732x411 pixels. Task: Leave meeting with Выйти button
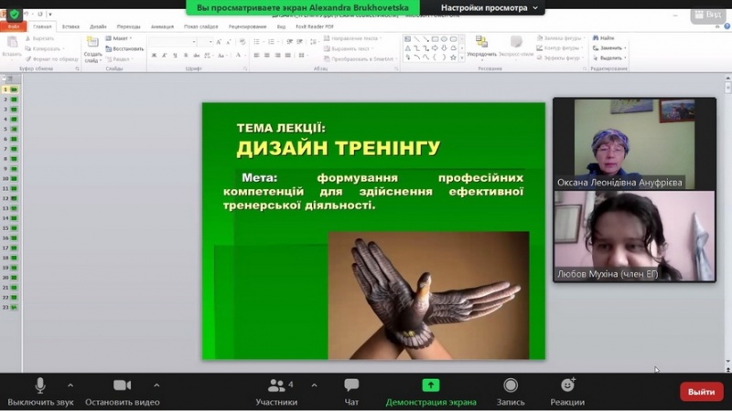tap(701, 392)
